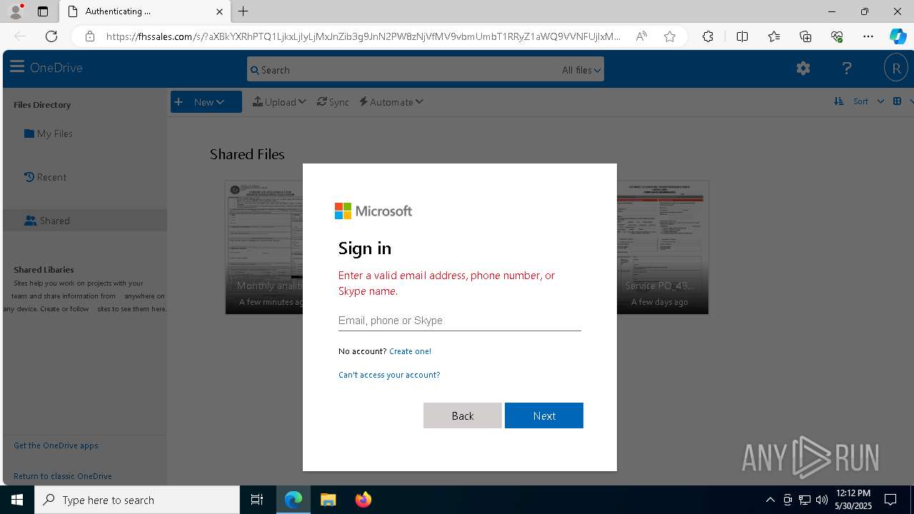Focus the browser address bar URL

(364, 36)
